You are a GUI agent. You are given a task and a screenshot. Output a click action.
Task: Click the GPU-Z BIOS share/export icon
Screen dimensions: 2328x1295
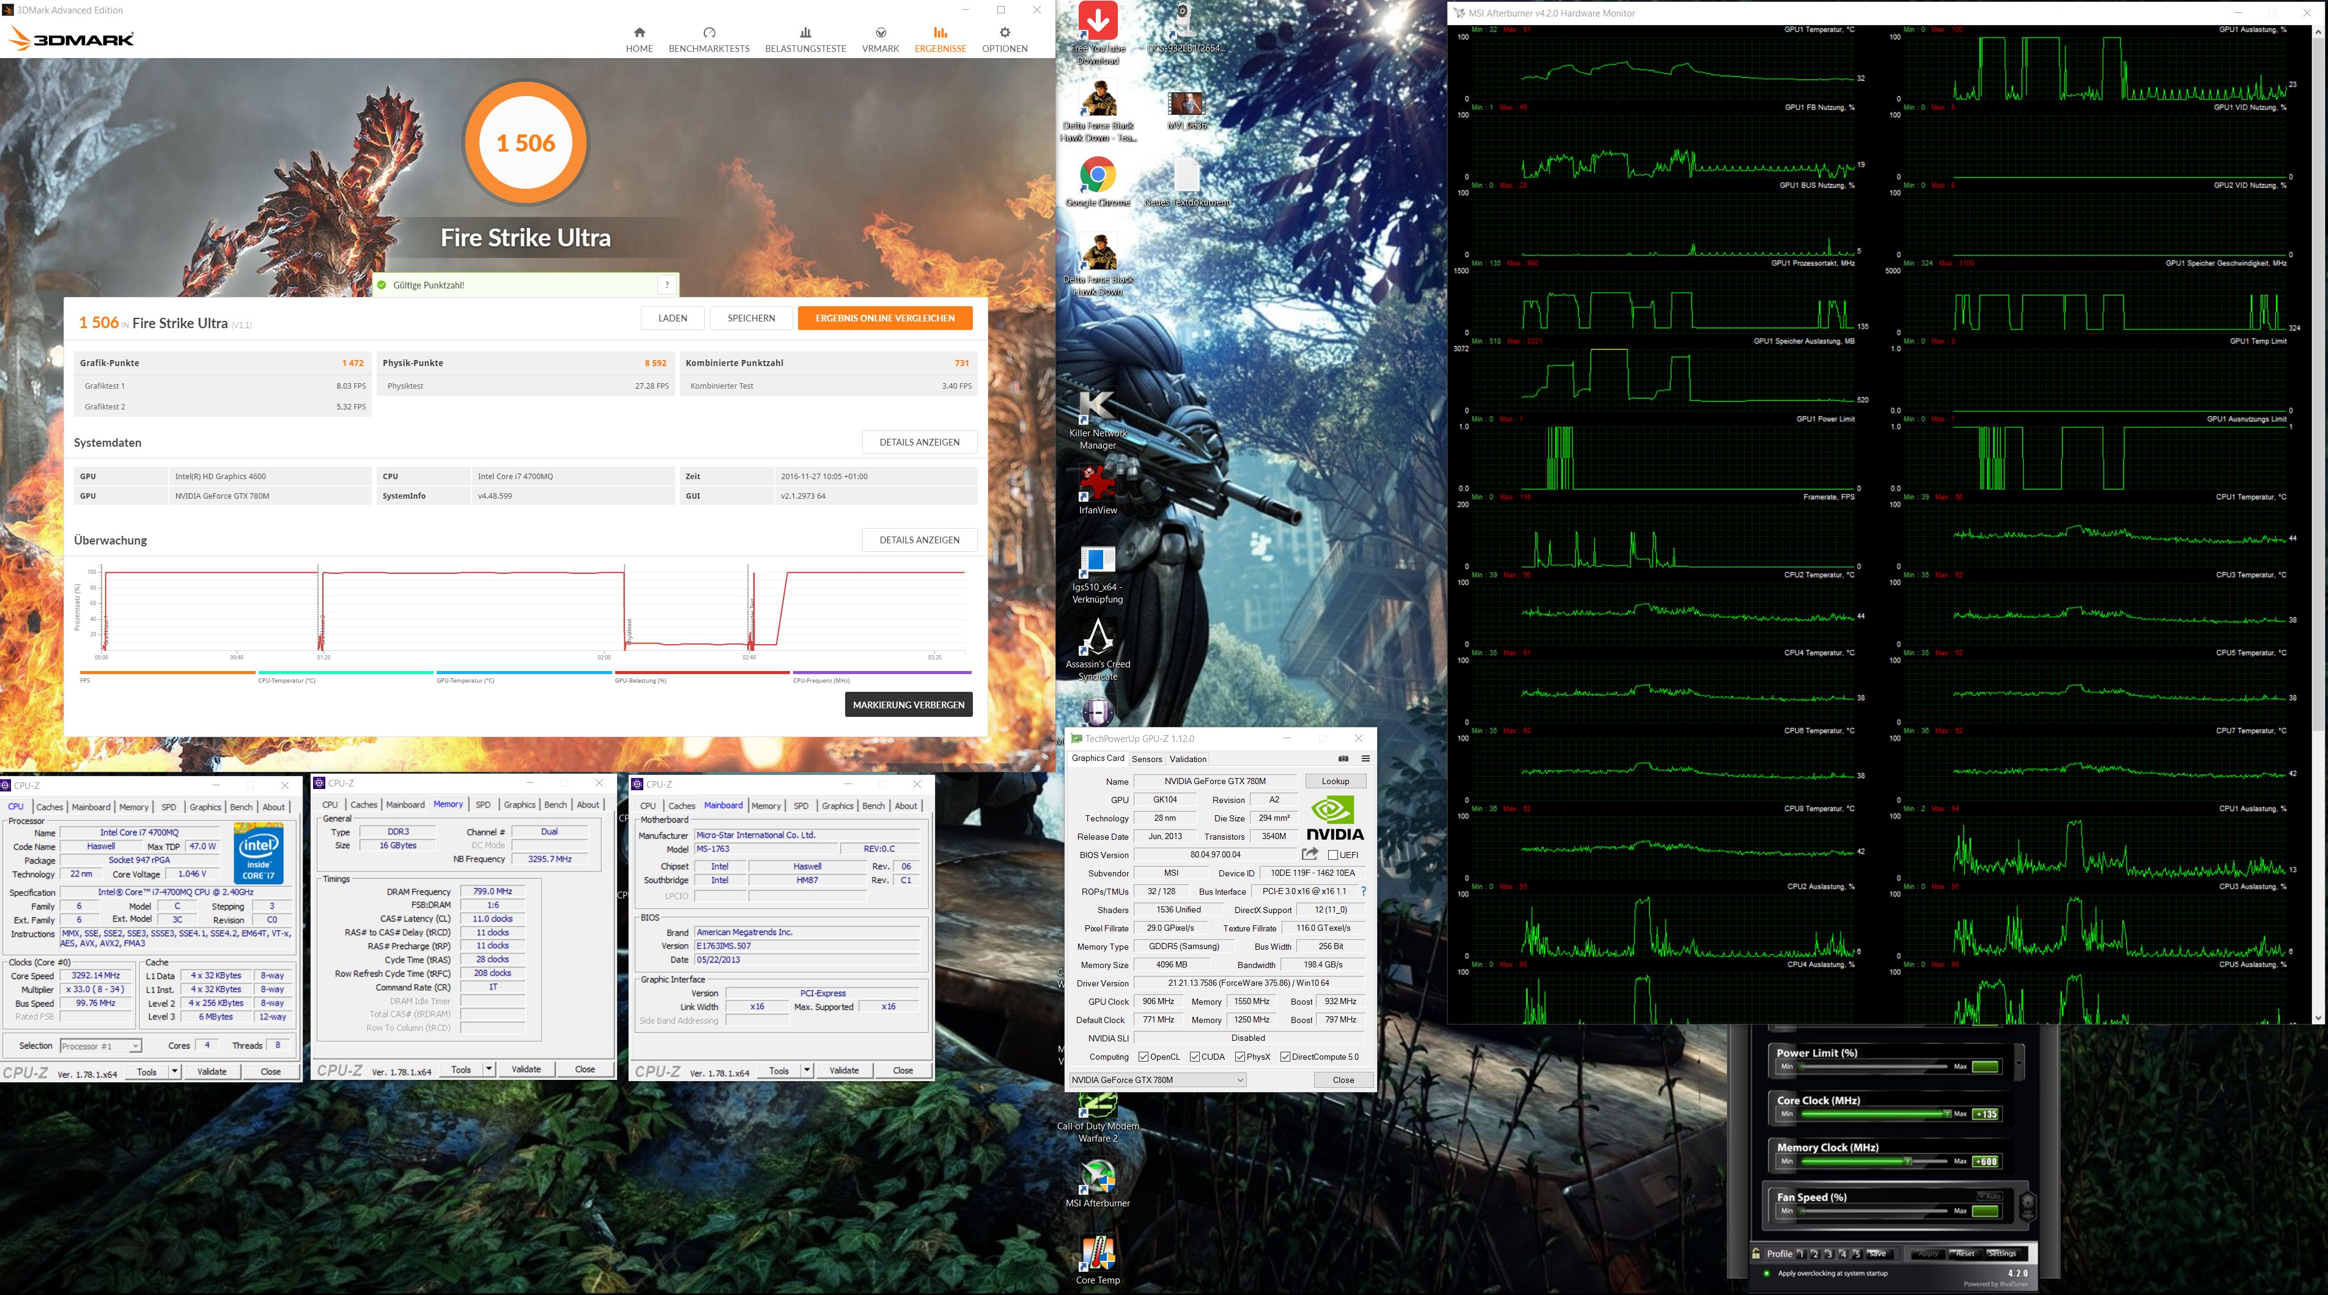[1309, 854]
